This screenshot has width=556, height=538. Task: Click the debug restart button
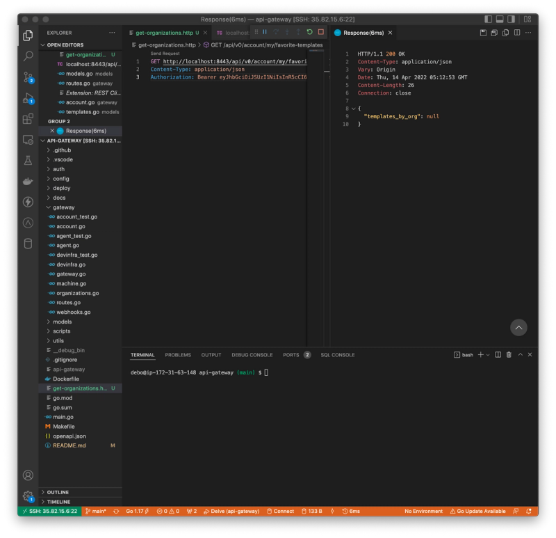pos(309,32)
